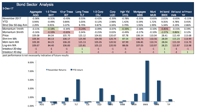Select the Hgh Yld HYG column header
The image size is (197, 112).
[x=125, y=13]
